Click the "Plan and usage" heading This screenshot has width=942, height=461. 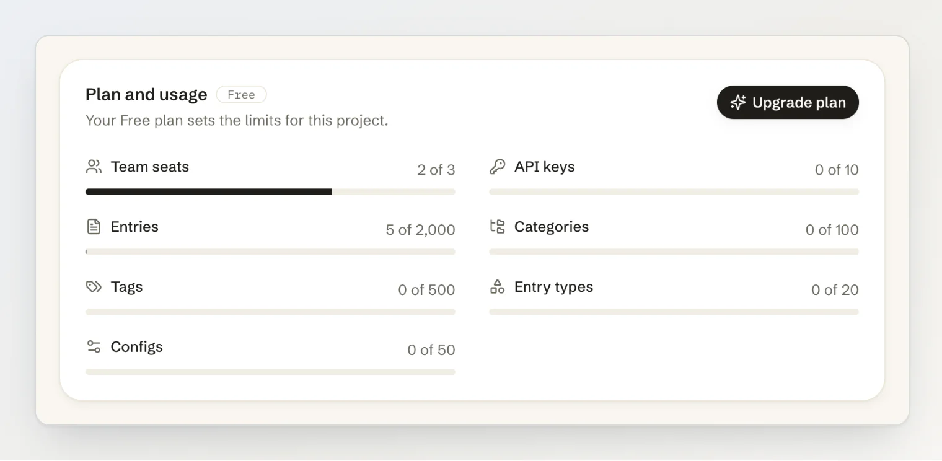(x=146, y=95)
